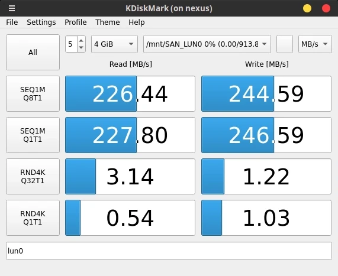Click the Write [MB/s] column header
Image resolution: width=338 pixels, height=276 pixels.
tap(266, 64)
